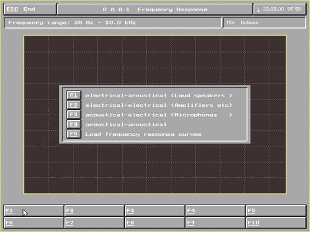Click the DAAS Frequency Response title bar

[x=155, y=9]
